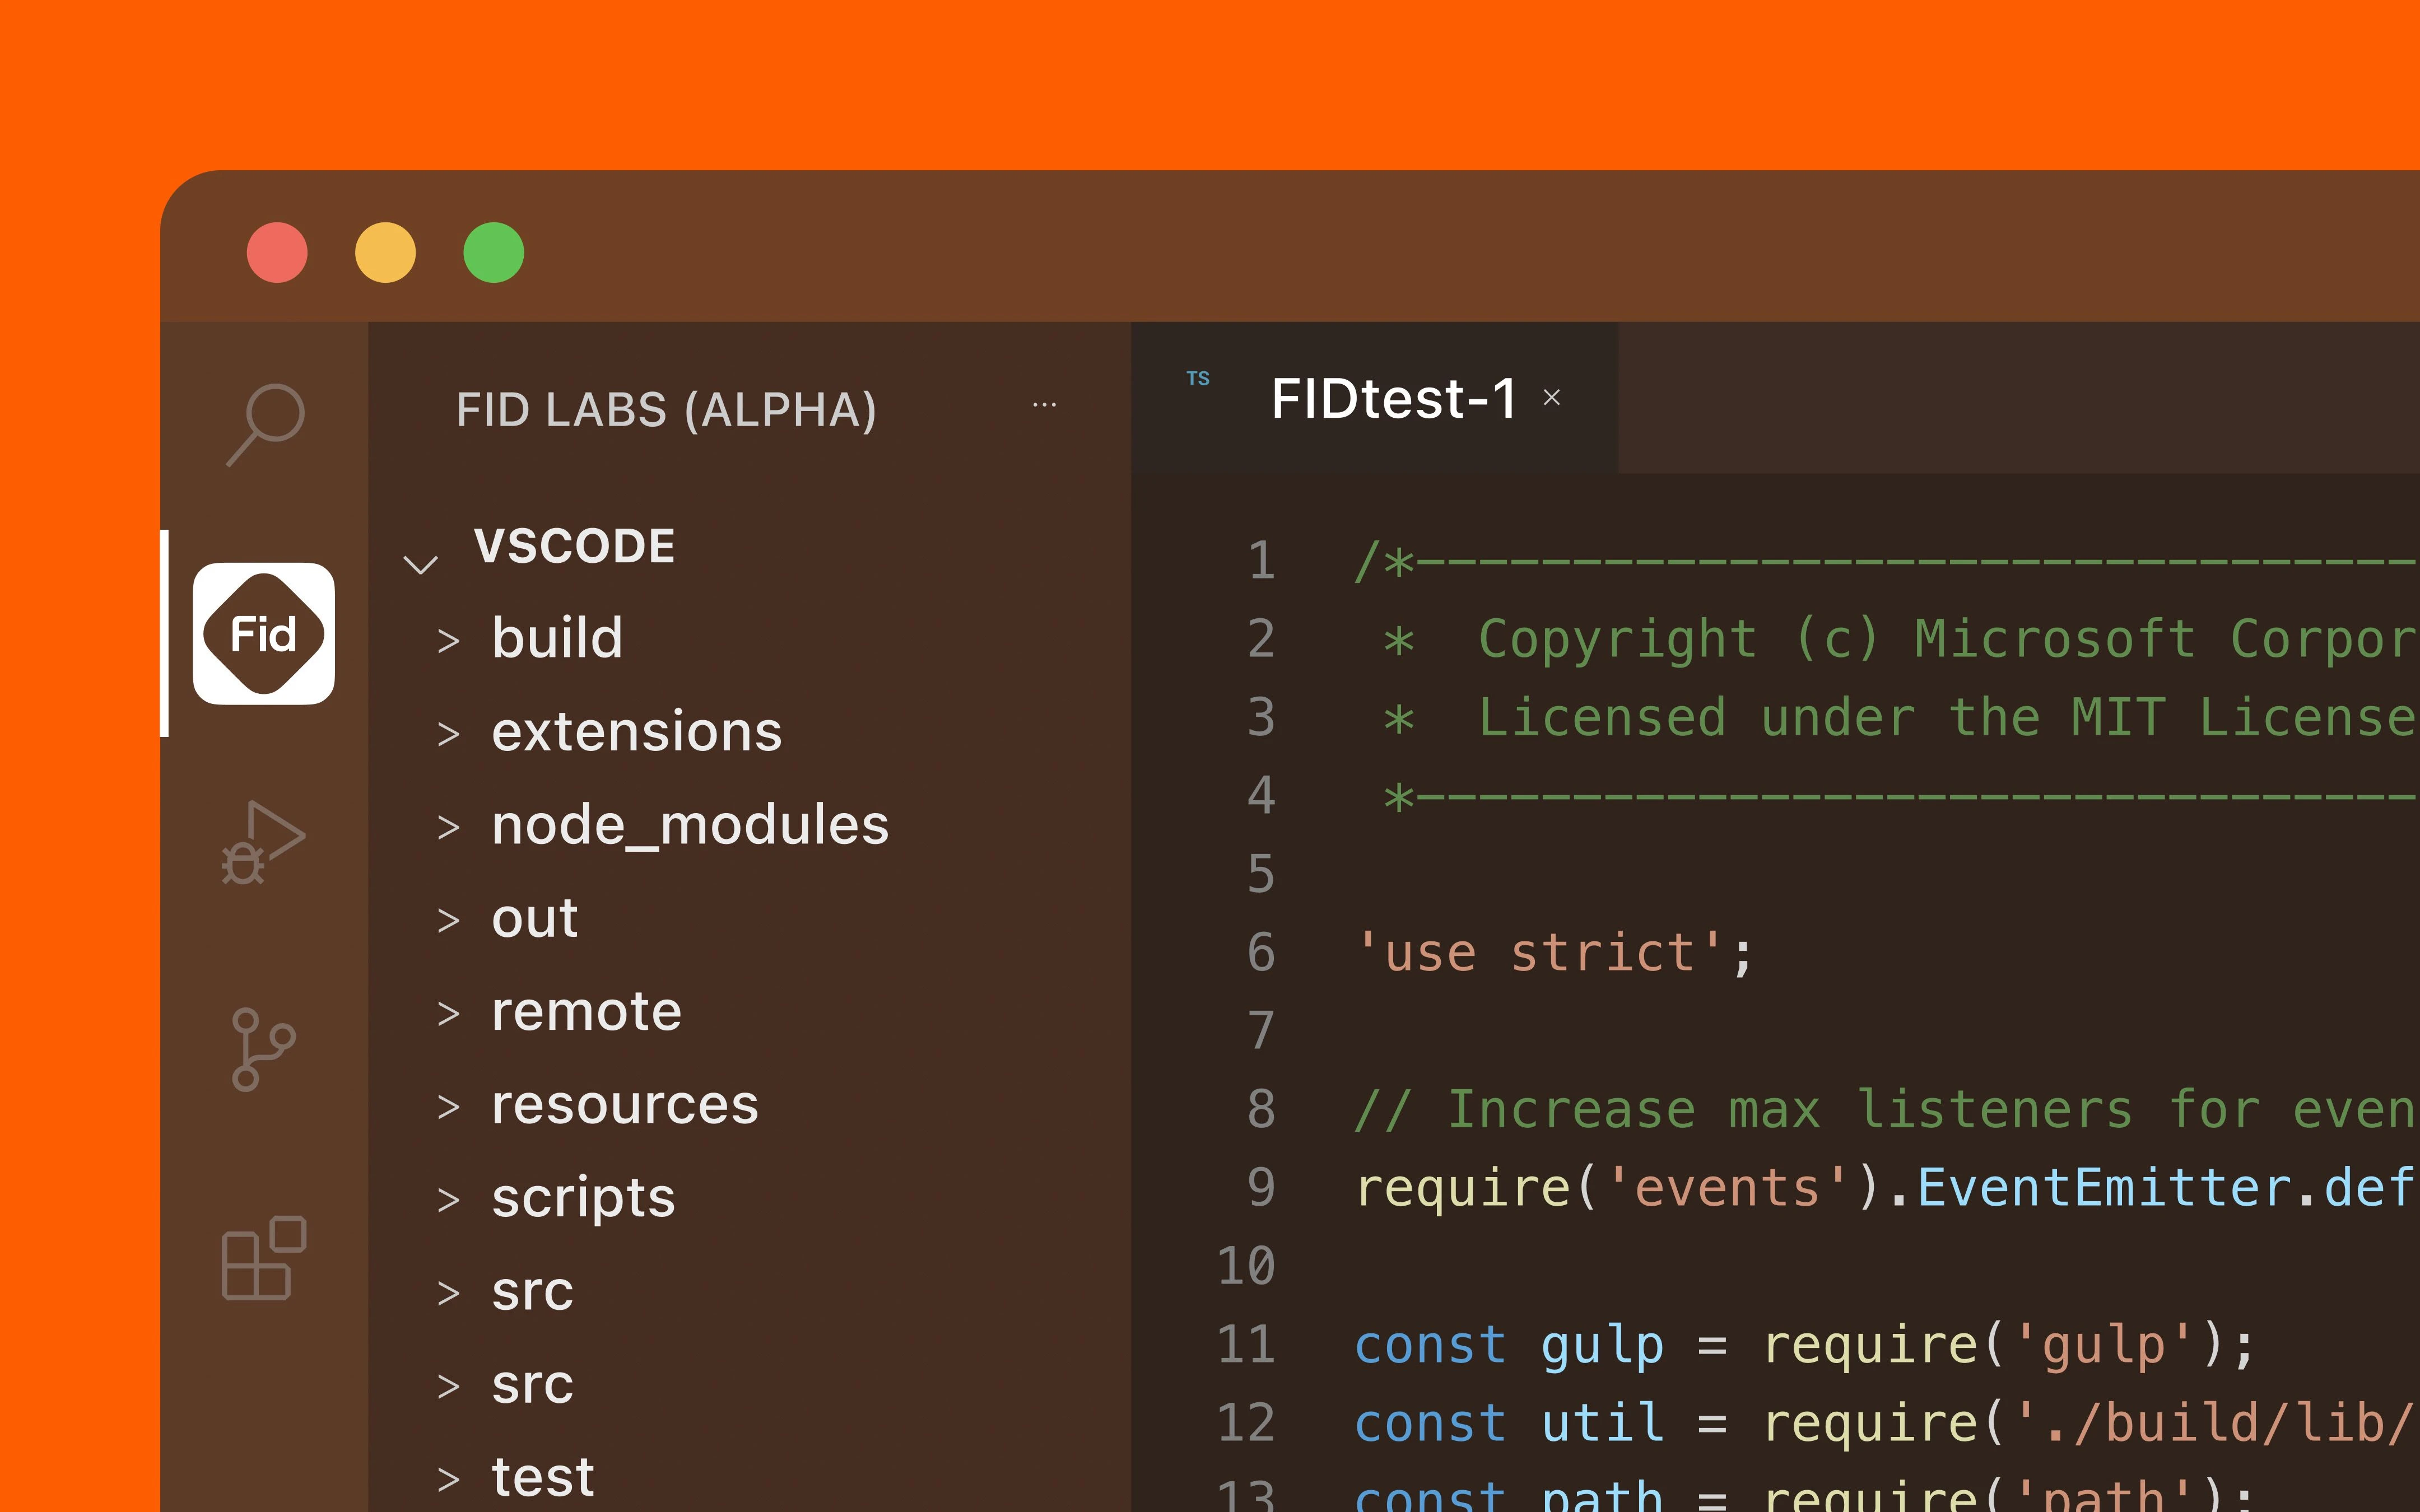Click the green window zoom button
The height and width of the screenshot is (1512, 2420).
(x=494, y=252)
